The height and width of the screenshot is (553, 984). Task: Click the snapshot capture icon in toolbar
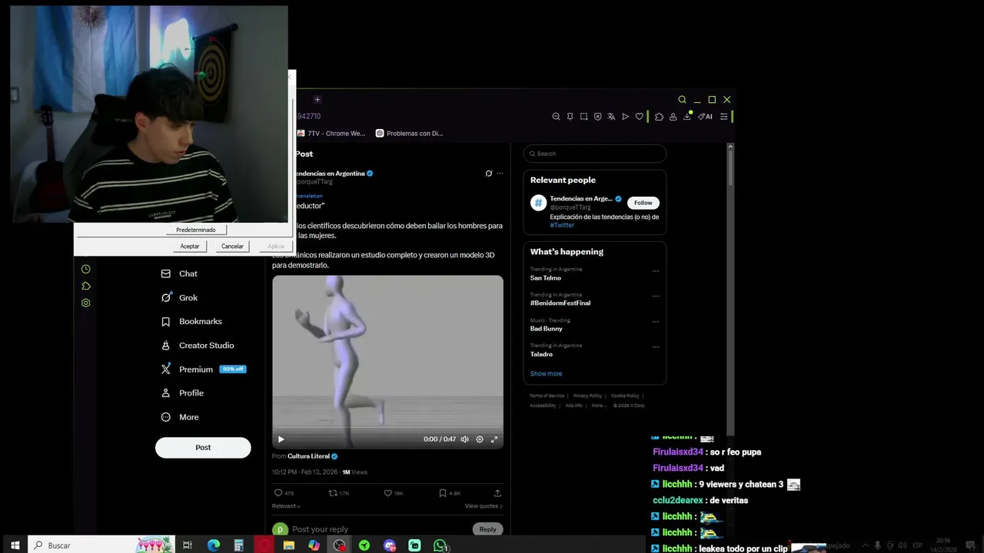583,117
